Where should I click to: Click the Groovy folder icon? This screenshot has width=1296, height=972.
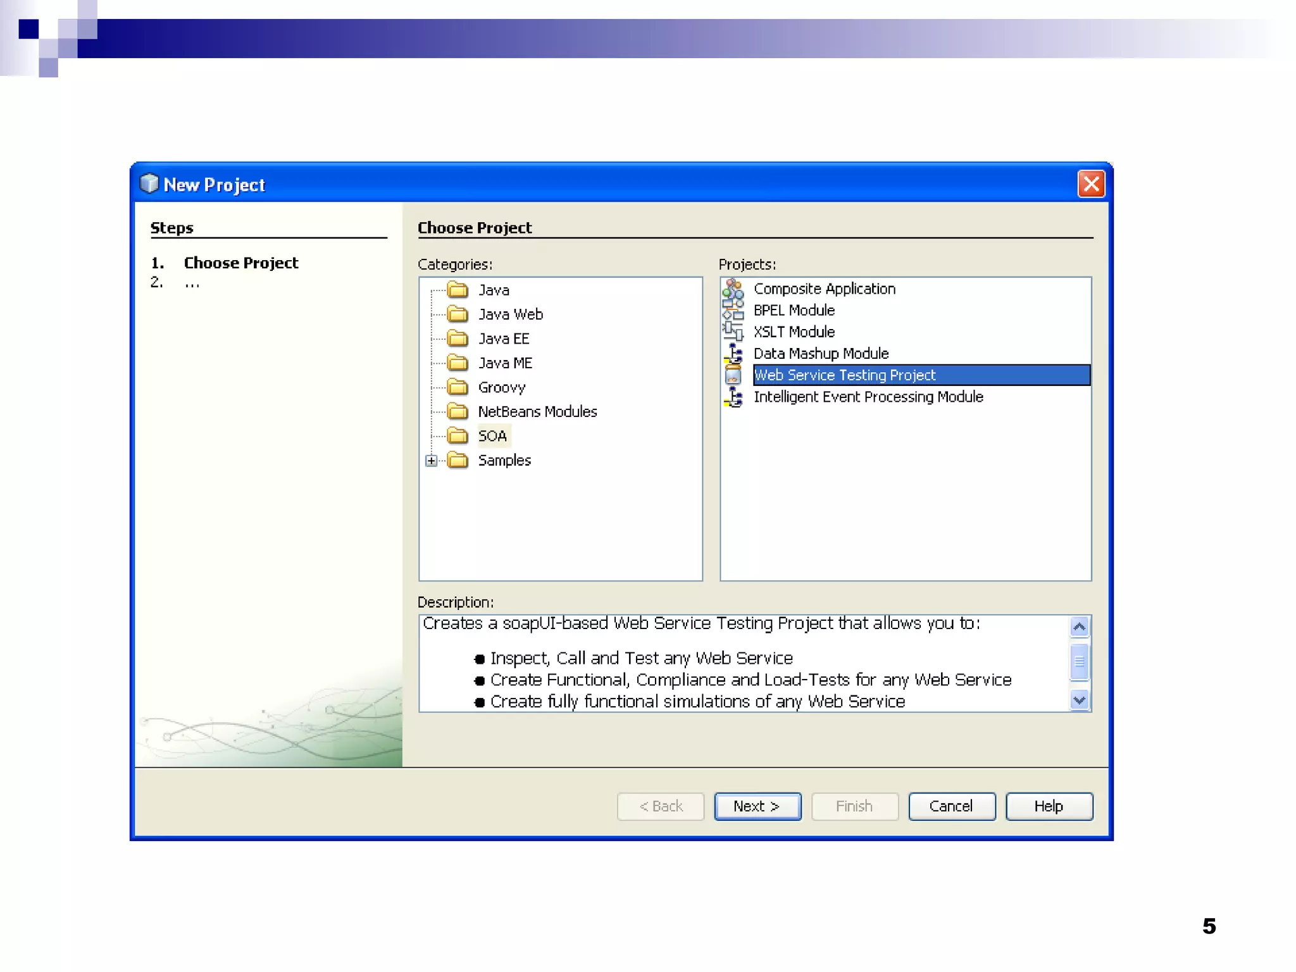tap(458, 387)
